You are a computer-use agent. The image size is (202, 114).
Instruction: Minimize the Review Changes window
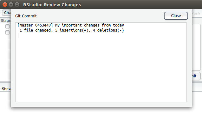11,5
